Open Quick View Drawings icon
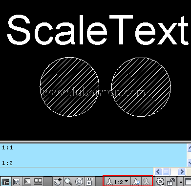Image resolution: width=191 pixels, height=186 pixels. tap(38, 181)
